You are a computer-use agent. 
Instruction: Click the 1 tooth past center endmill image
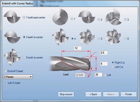point(12,17)
